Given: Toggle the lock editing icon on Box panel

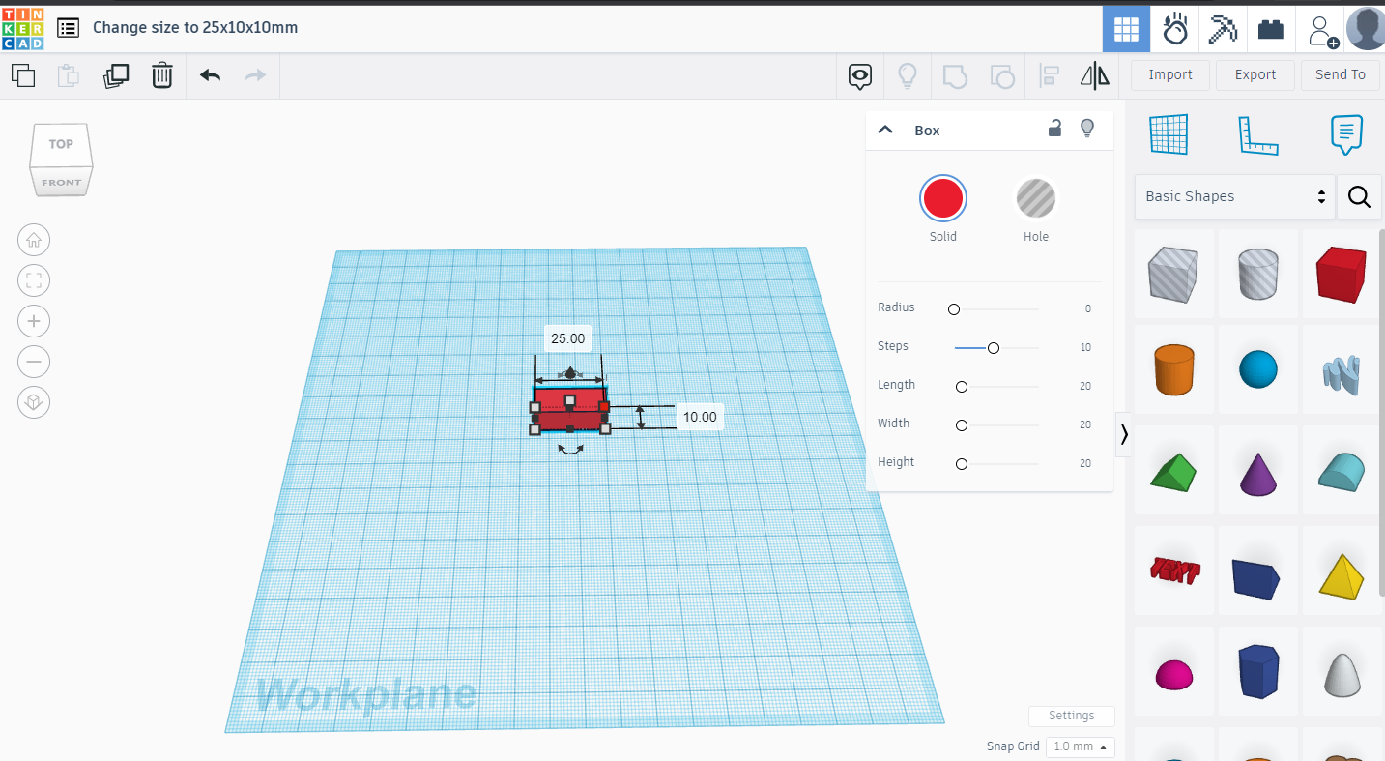Looking at the screenshot, I should 1055,128.
